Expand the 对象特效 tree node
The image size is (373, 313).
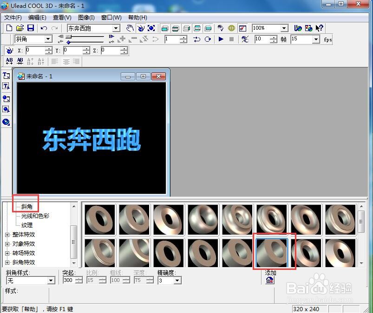point(7,244)
